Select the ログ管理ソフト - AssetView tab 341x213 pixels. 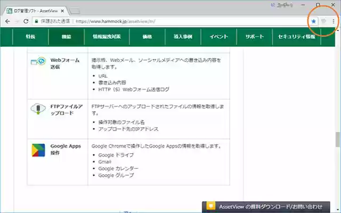36,11
